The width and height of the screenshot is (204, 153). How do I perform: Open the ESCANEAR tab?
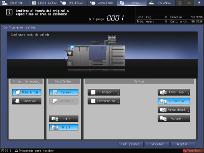(161, 3)
